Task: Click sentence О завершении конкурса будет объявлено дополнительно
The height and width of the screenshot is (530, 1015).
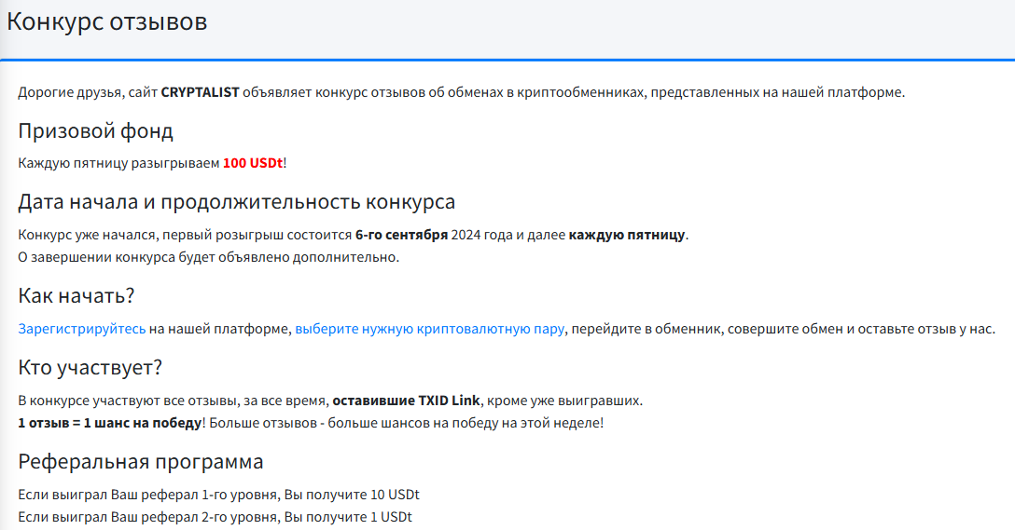Action: click(208, 257)
